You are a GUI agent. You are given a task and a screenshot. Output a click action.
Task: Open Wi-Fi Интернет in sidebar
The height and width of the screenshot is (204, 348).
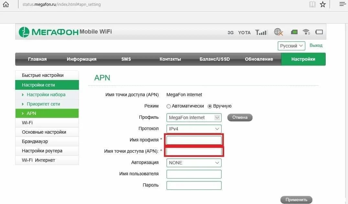[47, 160]
